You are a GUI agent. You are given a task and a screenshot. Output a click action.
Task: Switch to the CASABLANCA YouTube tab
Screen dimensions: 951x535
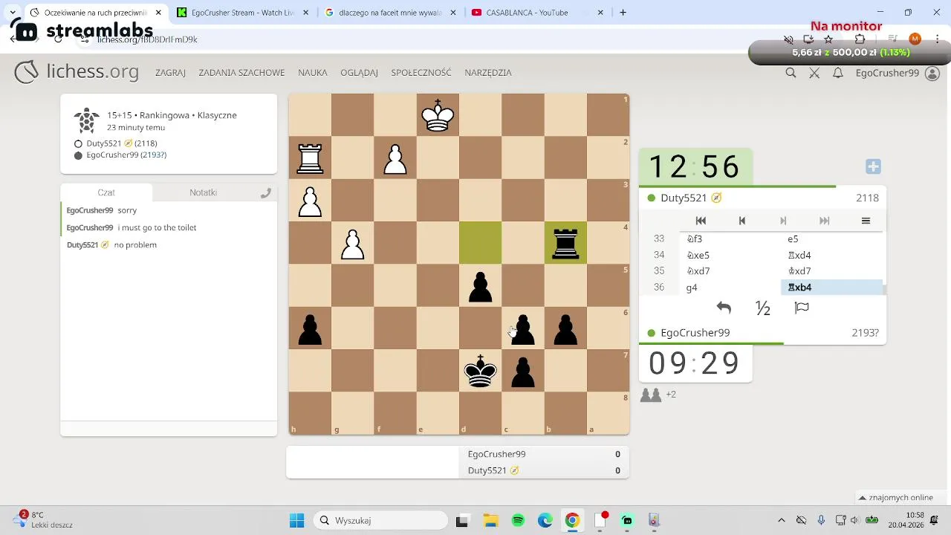tap(536, 13)
